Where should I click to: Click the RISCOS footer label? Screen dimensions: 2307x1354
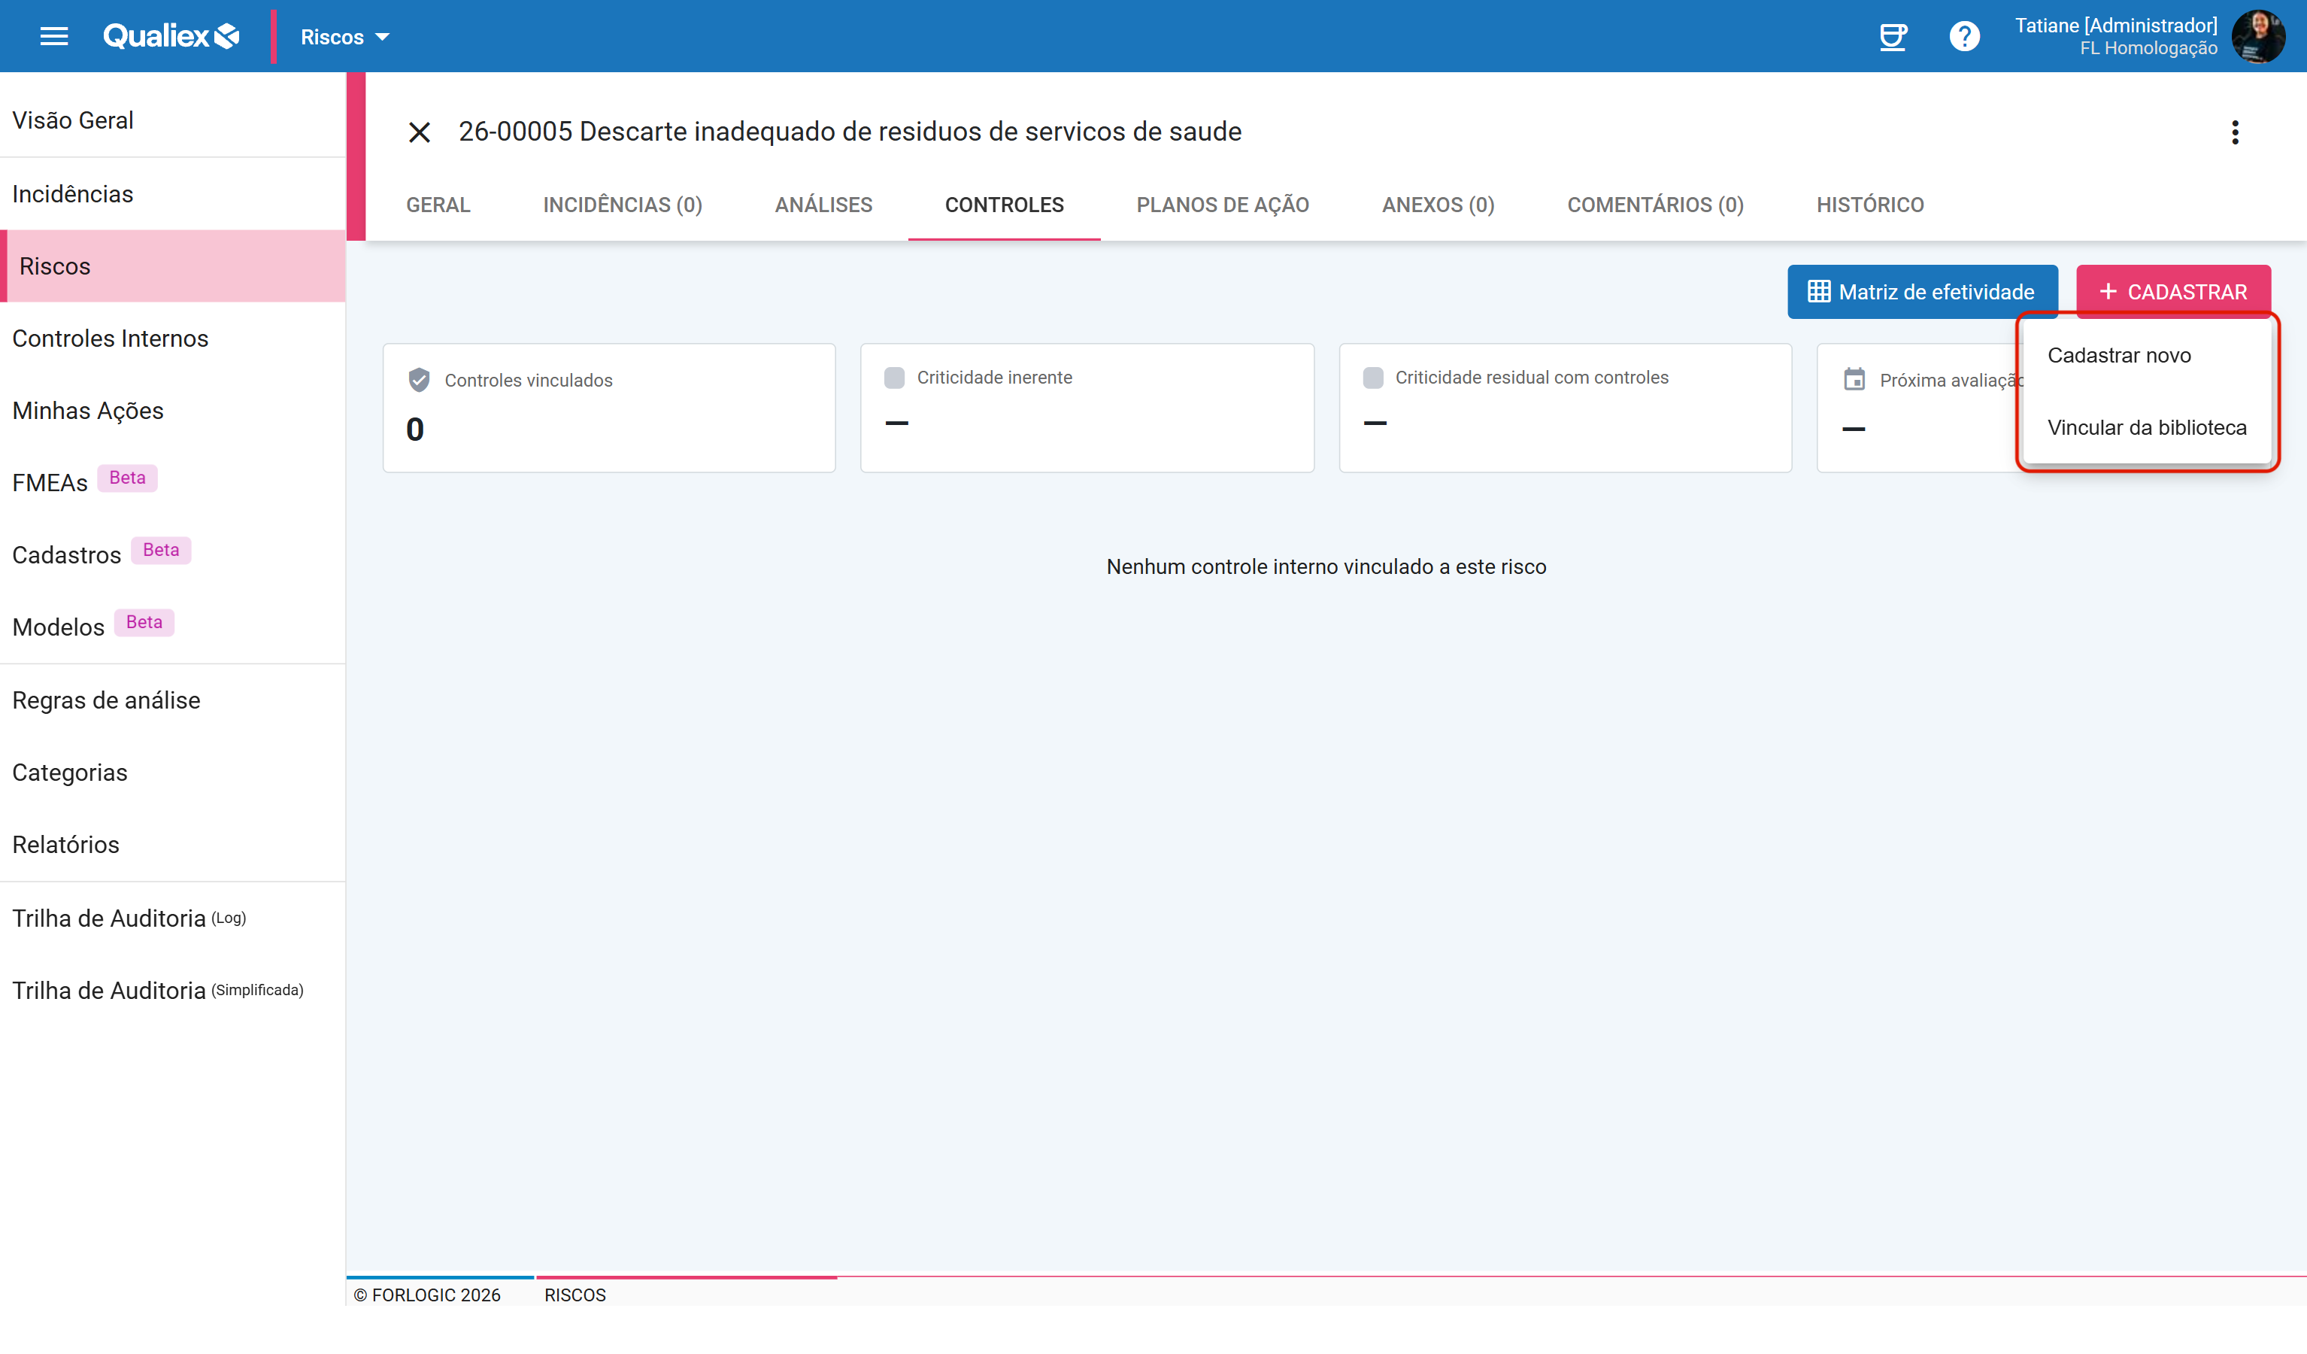[x=575, y=1295]
